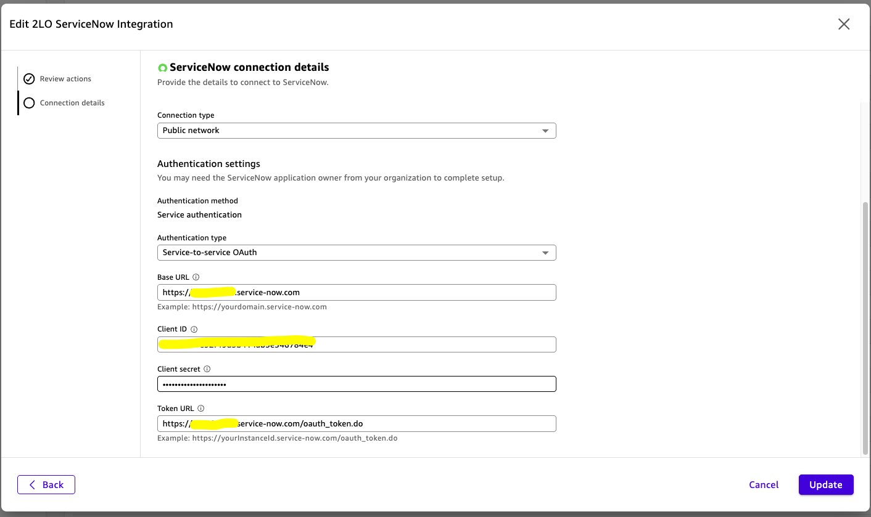Switch to the Review actions step

point(65,79)
